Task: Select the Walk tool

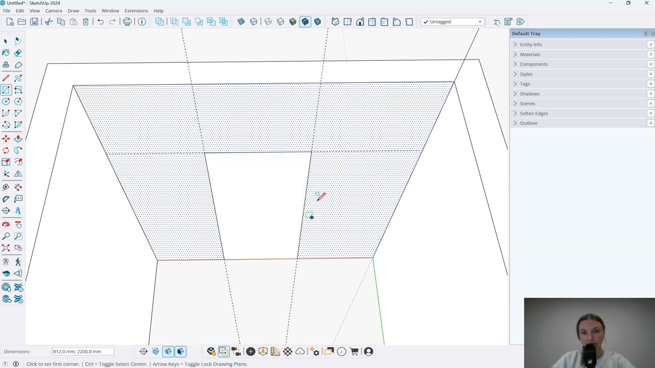Action: point(18,261)
